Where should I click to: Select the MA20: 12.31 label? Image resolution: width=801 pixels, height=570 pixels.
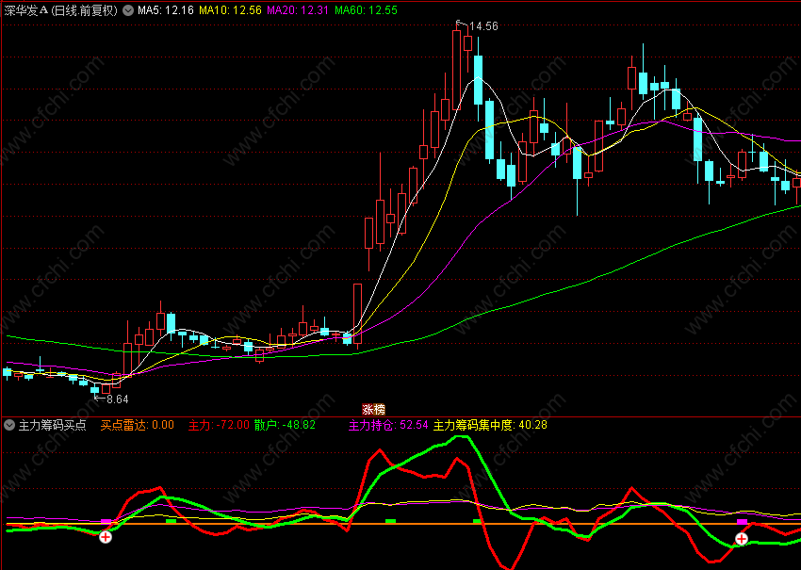(298, 10)
